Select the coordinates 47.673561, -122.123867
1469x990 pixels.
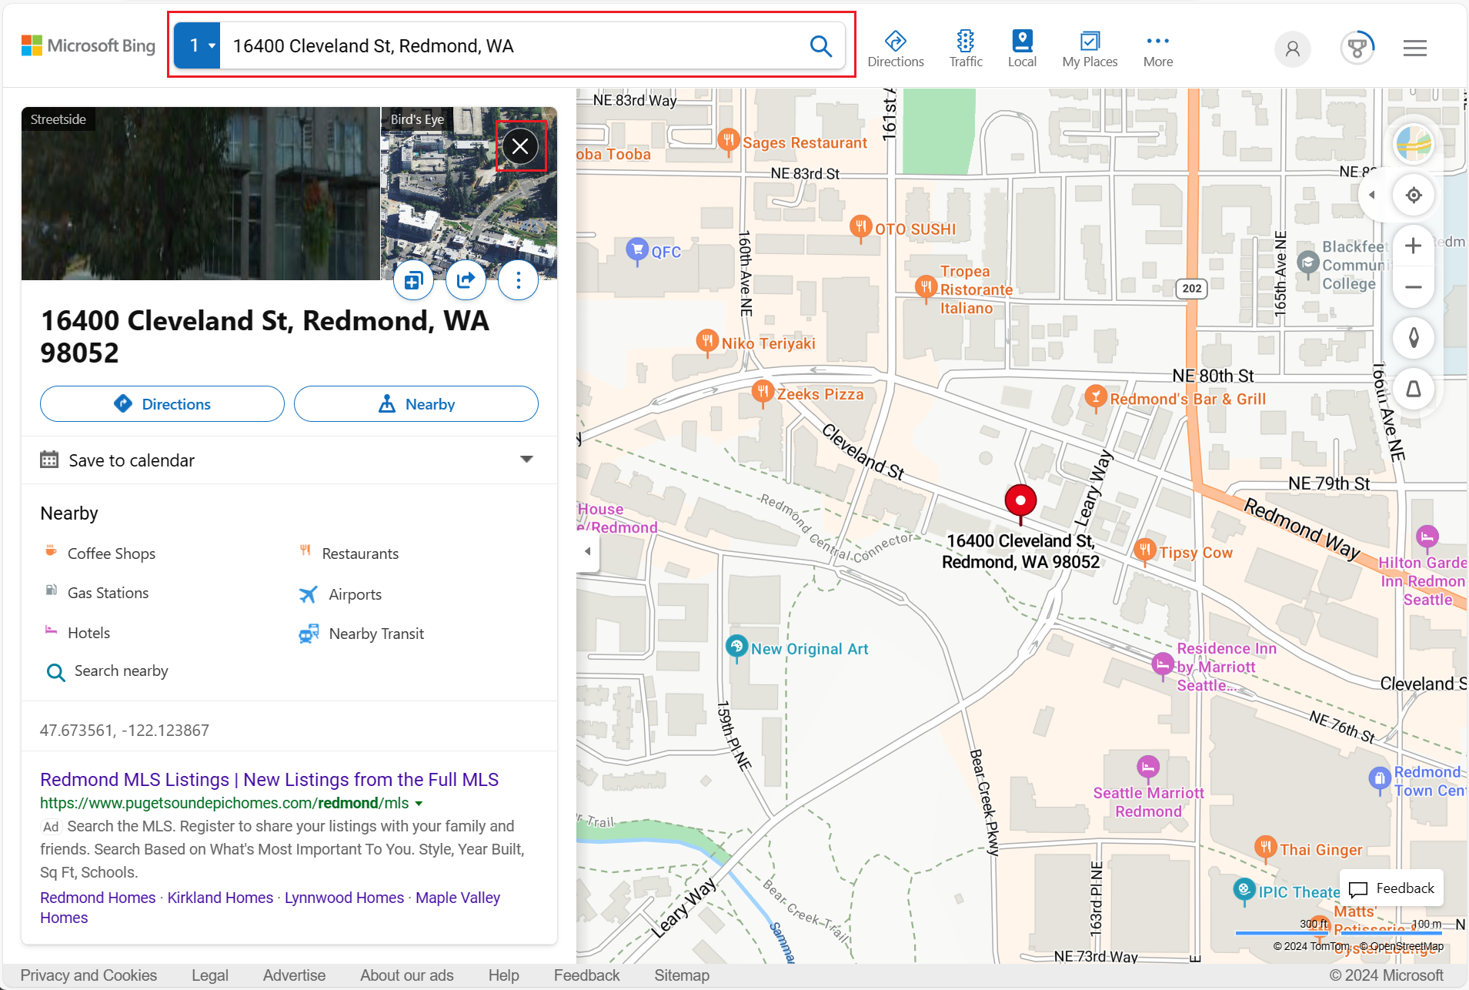click(x=125, y=731)
